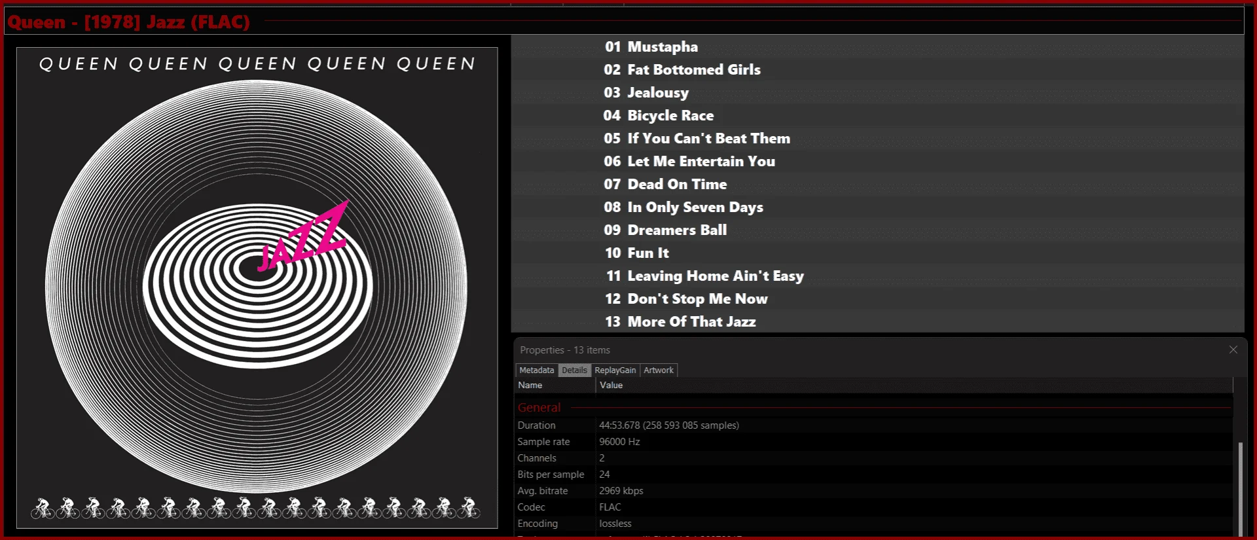
Task: Select track 05 If You Can't Beat Them
Action: click(x=877, y=138)
